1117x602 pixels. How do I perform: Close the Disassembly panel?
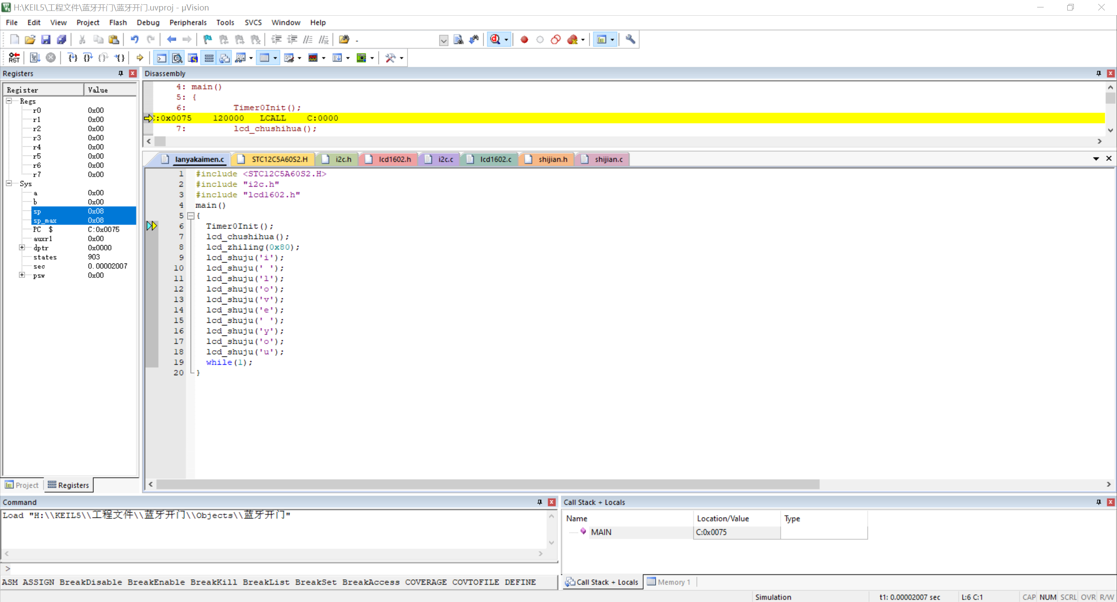1111,73
